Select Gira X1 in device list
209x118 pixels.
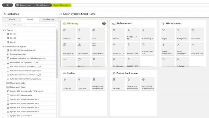(13, 42)
